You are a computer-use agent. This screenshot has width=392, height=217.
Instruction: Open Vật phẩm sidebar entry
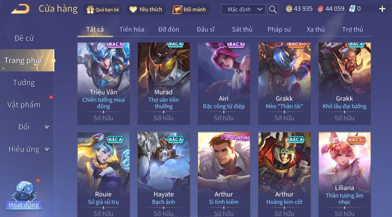click(24, 105)
